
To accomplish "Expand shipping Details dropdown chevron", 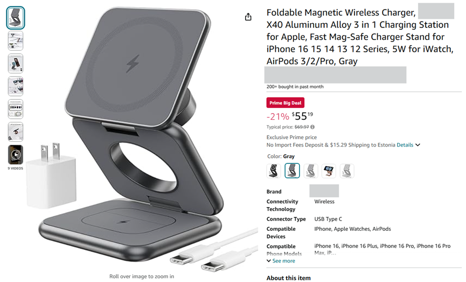I will [418, 145].
